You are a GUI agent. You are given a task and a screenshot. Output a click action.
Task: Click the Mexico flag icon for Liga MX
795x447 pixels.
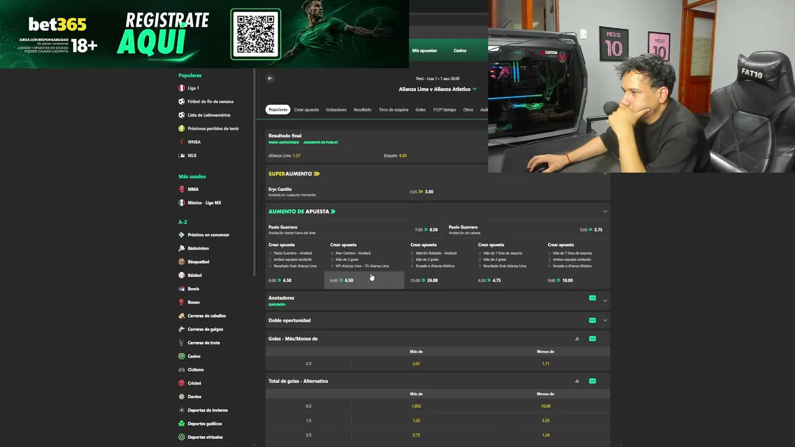point(181,202)
